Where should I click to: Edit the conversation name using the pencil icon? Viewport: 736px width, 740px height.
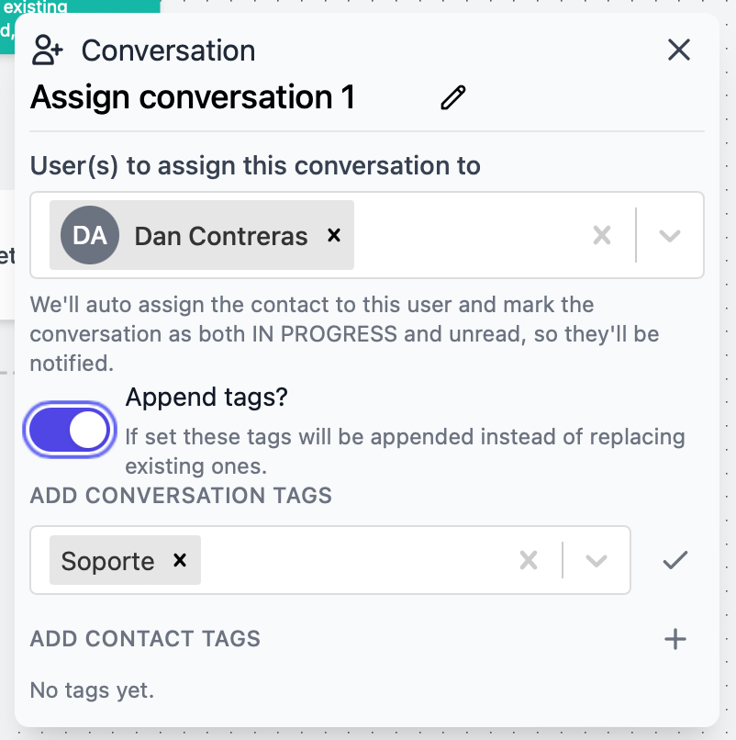(x=452, y=96)
